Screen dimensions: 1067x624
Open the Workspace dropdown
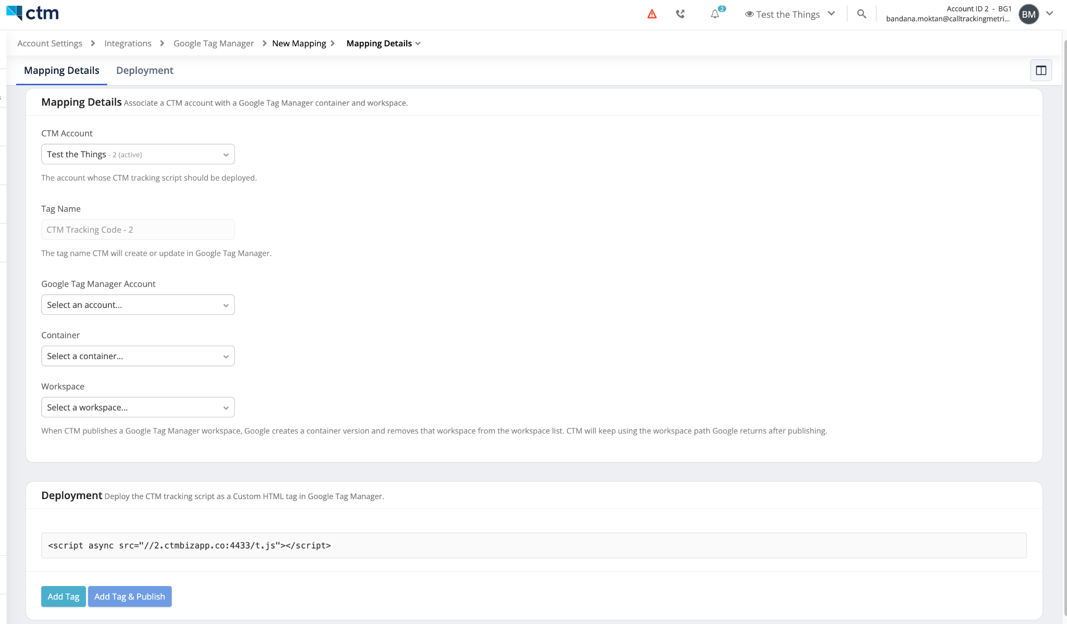[138, 407]
